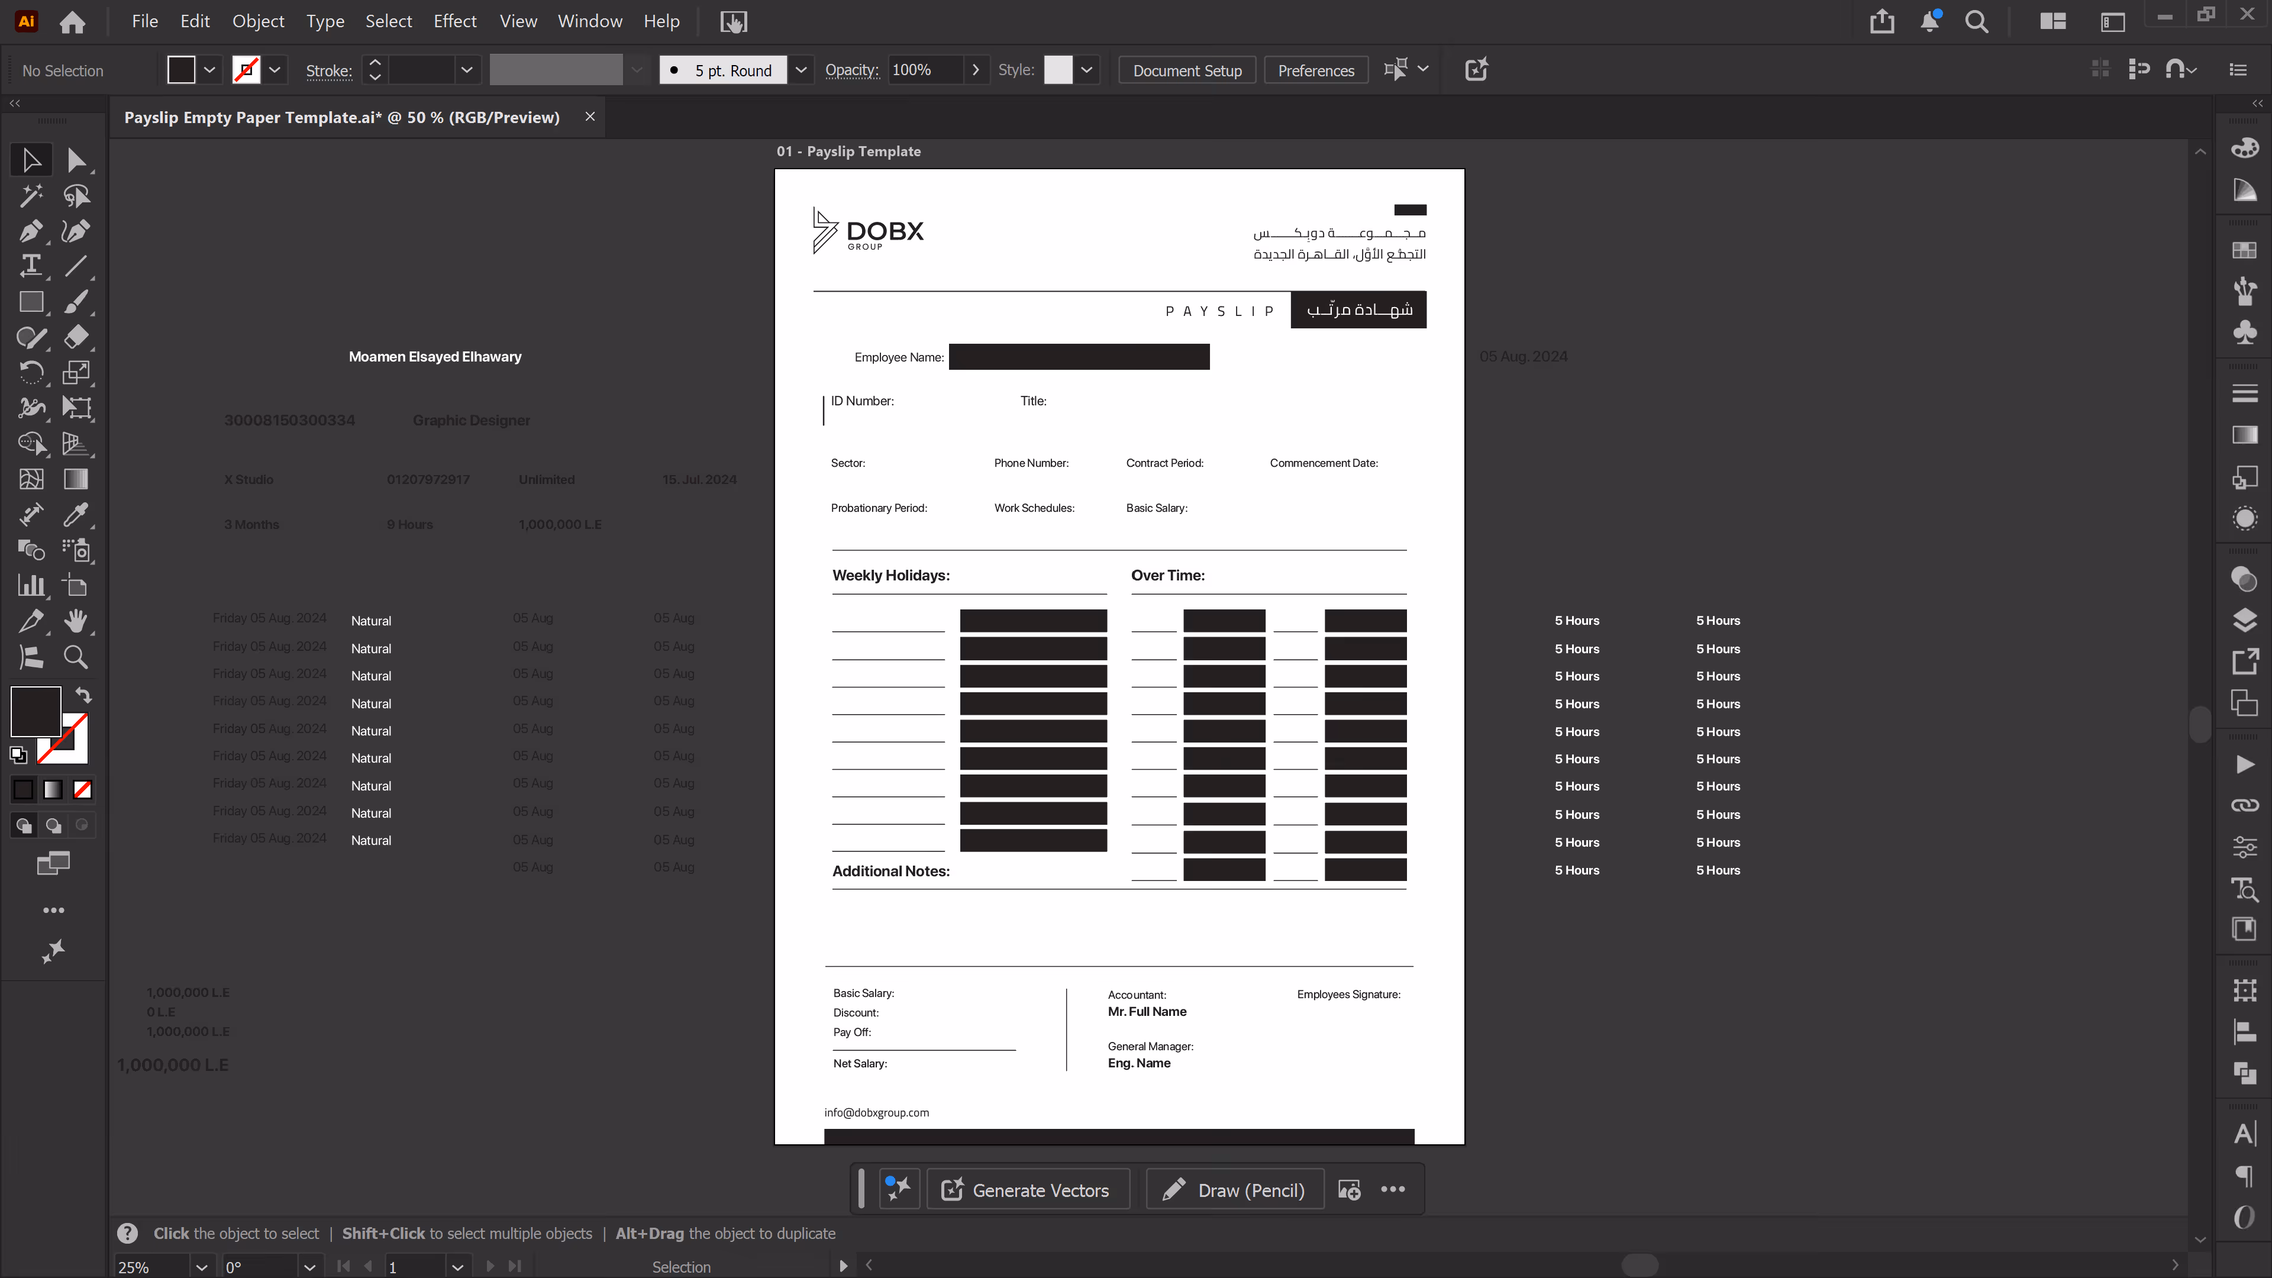This screenshot has height=1278, width=2272.
Task: Expand the fill color dropdown
Action: (209, 70)
